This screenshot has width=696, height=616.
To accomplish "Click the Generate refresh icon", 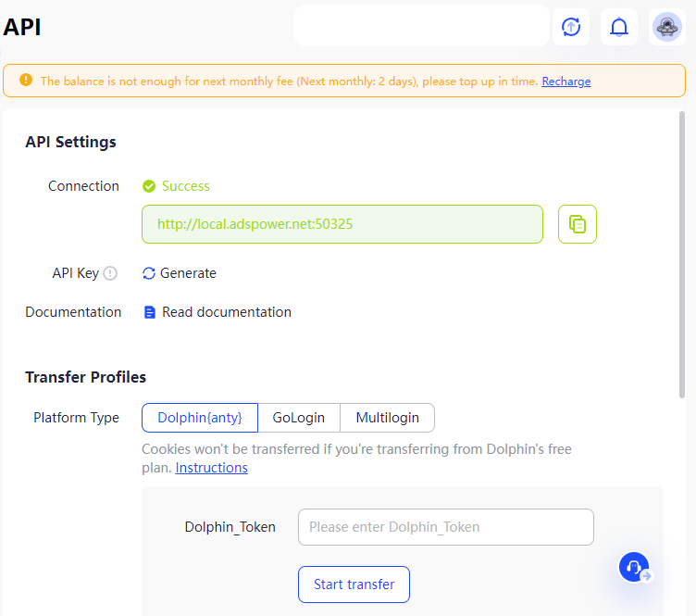I will coord(149,273).
